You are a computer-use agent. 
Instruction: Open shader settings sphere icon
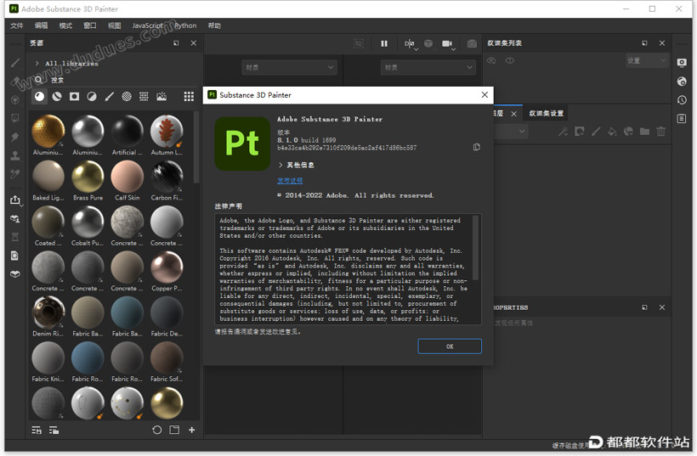tap(682, 82)
